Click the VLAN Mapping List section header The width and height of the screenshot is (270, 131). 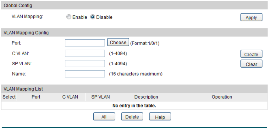(x=23, y=89)
